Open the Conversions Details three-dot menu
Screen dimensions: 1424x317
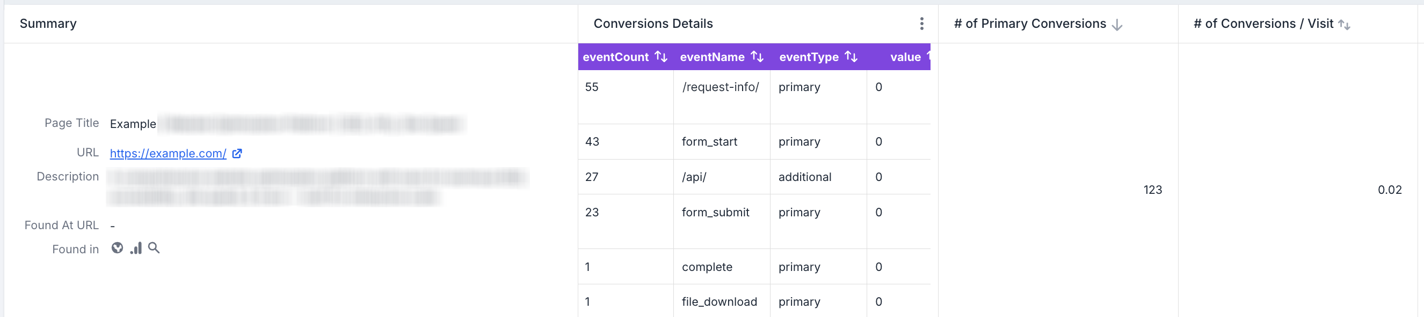(x=921, y=24)
